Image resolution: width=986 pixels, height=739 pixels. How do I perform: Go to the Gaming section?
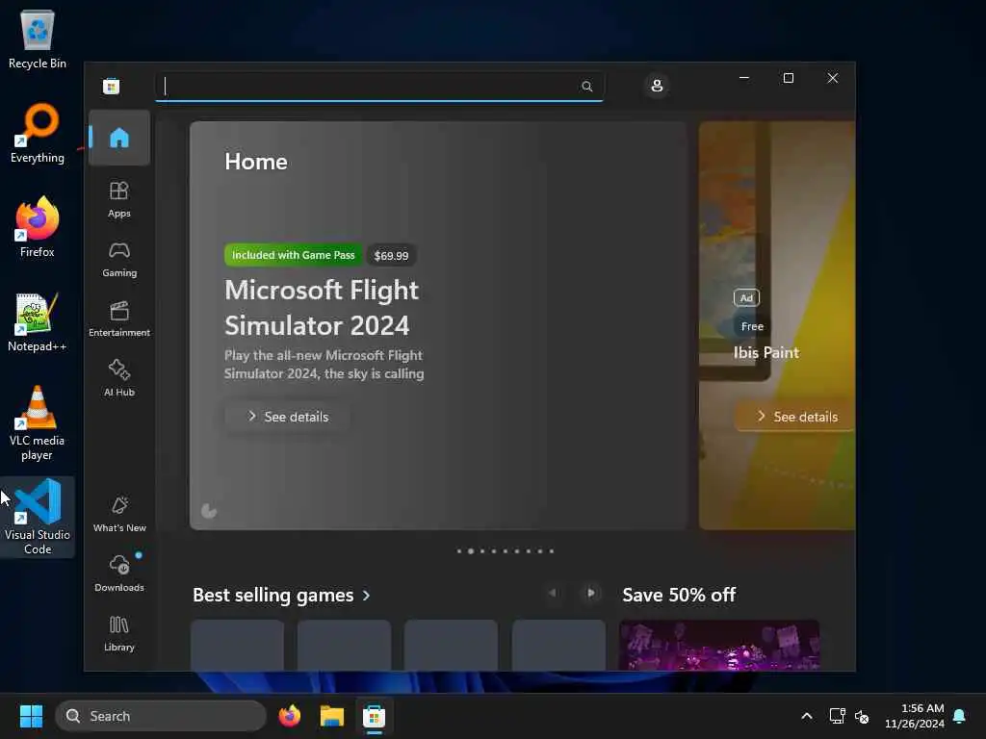118,259
